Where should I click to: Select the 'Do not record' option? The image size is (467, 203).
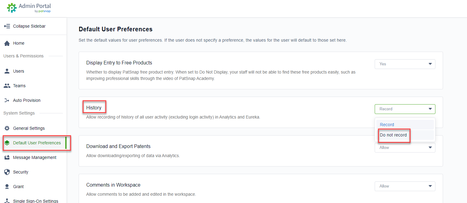pyautogui.click(x=394, y=135)
